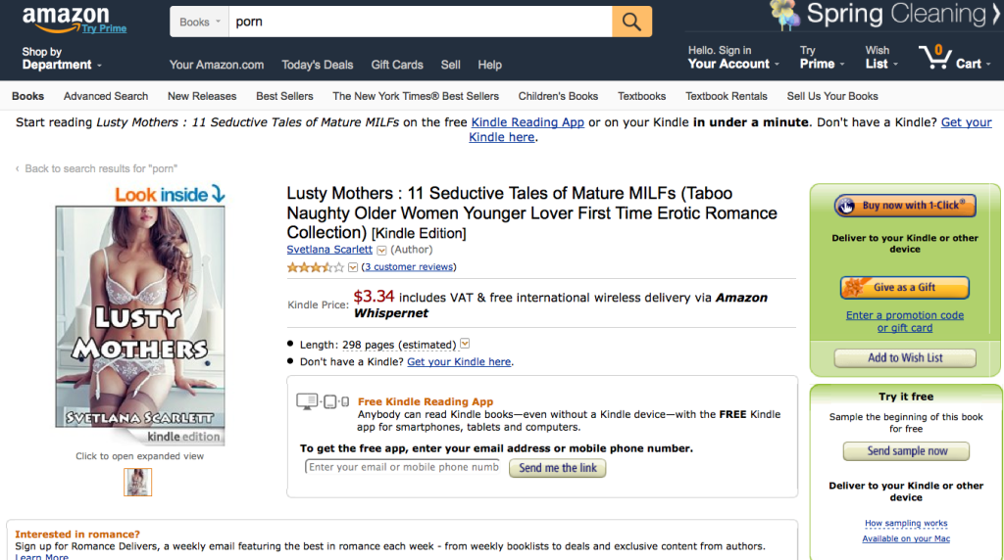1004x560 pixels.
Task: Click the Give as a Gift button
Action: [x=904, y=288]
